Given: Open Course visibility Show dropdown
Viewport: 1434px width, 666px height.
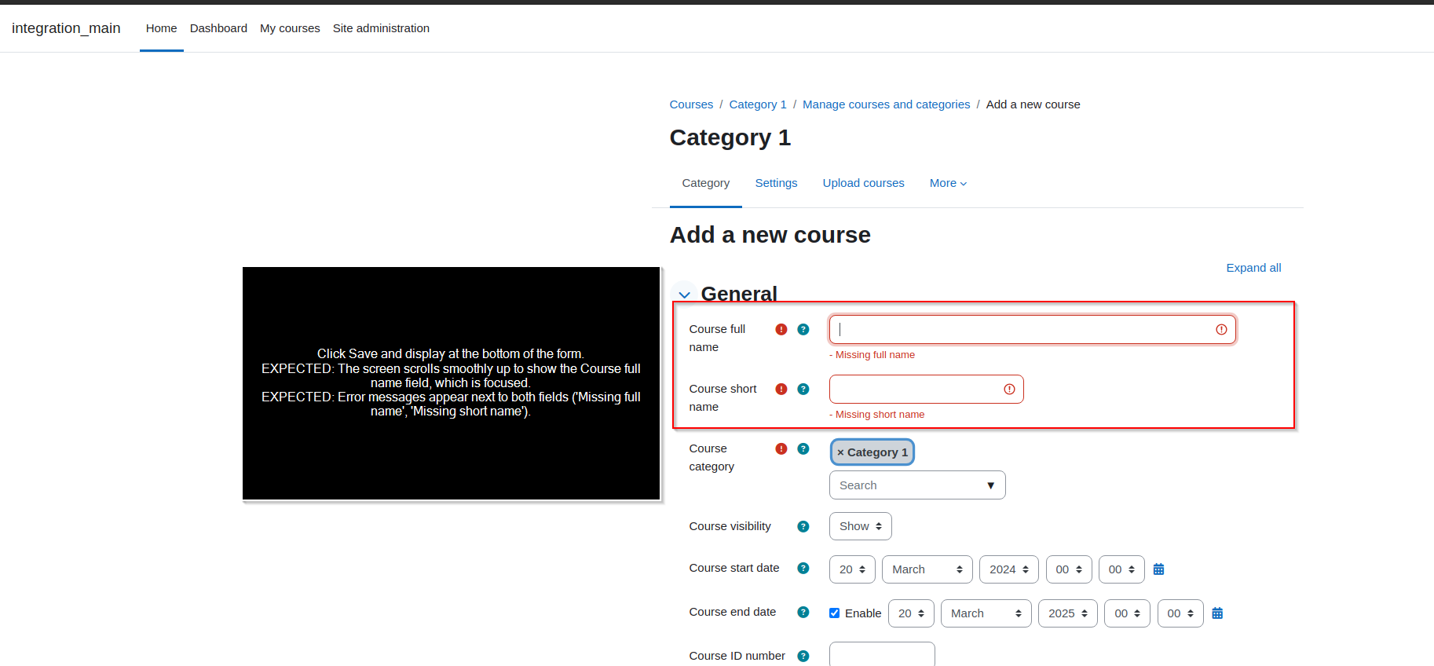Looking at the screenshot, I should [860, 526].
